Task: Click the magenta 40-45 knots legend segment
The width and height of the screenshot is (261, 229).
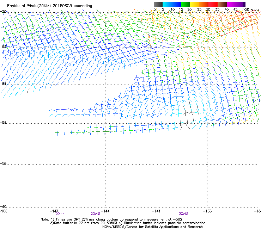Action: coord(231,4)
